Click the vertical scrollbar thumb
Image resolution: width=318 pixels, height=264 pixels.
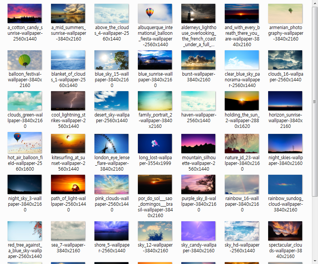point(315,101)
